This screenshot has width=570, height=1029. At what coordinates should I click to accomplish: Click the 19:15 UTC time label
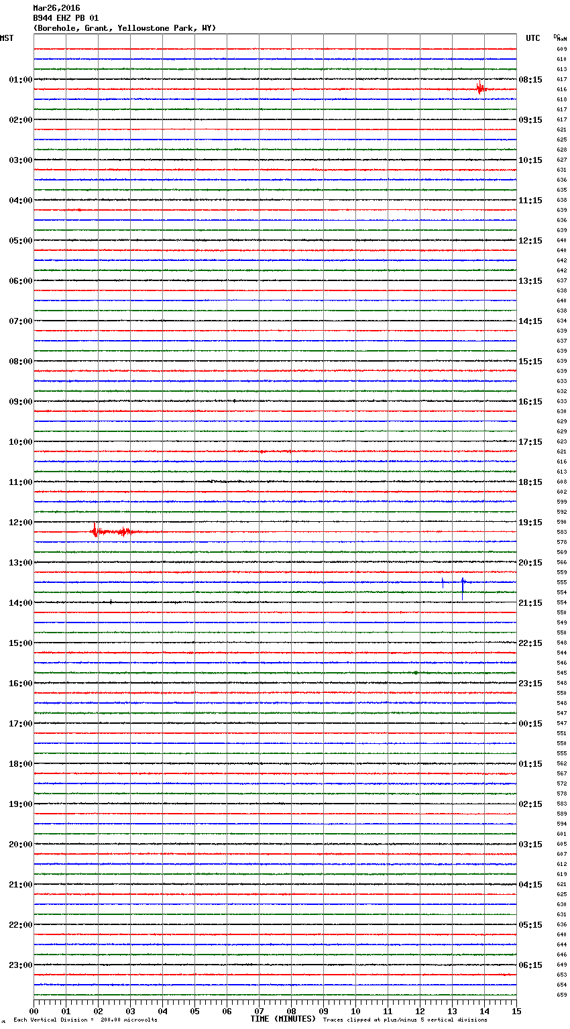(530, 523)
